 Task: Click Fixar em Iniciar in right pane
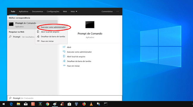click(x=73, y=66)
